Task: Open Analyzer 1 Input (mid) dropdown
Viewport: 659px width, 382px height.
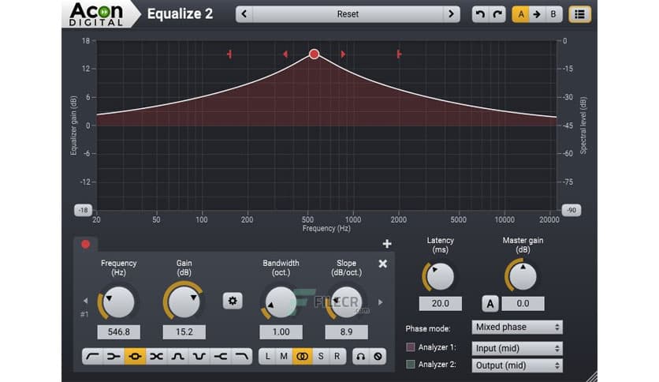Action: click(x=517, y=348)
